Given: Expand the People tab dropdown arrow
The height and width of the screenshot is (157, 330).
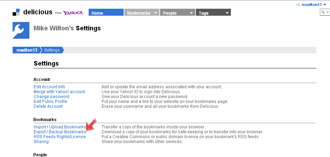Looking at the screenshot, I should pyautogui.click(x=191, y=13).
